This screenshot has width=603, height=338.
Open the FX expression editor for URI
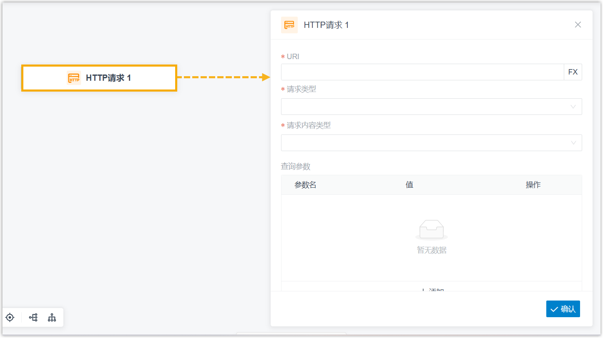[x=573, y=72]
